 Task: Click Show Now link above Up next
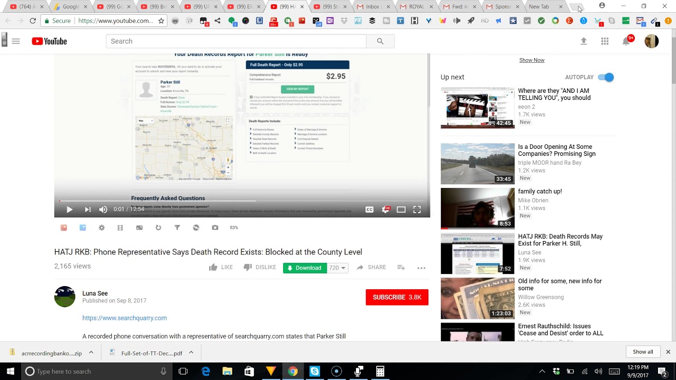[532, 60]
